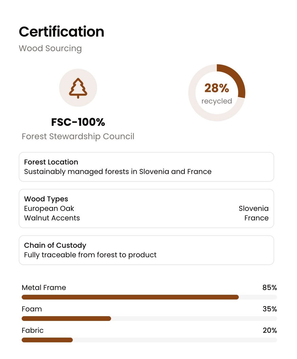Viewport: 297px width, 359px height.
Task: Click the Wood Sourcing subtitle
Action: [x=50, y=48]
